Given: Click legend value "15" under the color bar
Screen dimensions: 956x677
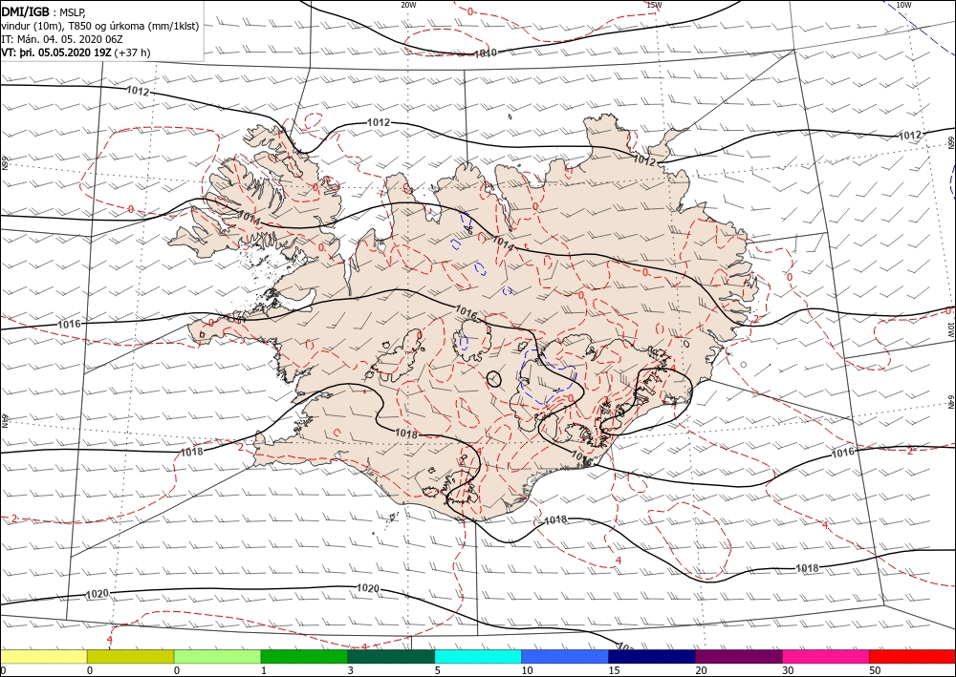Looking at the screenshot, I should [x=614, y=670].
